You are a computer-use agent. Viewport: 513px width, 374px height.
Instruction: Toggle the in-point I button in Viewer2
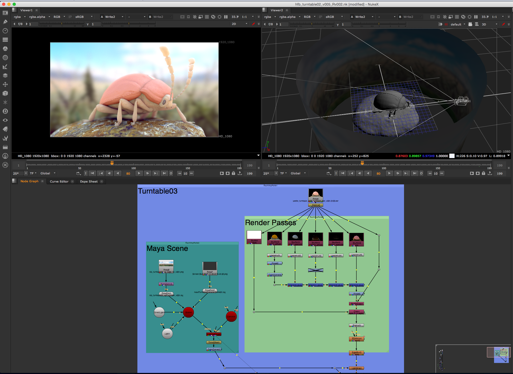[336, 173]
